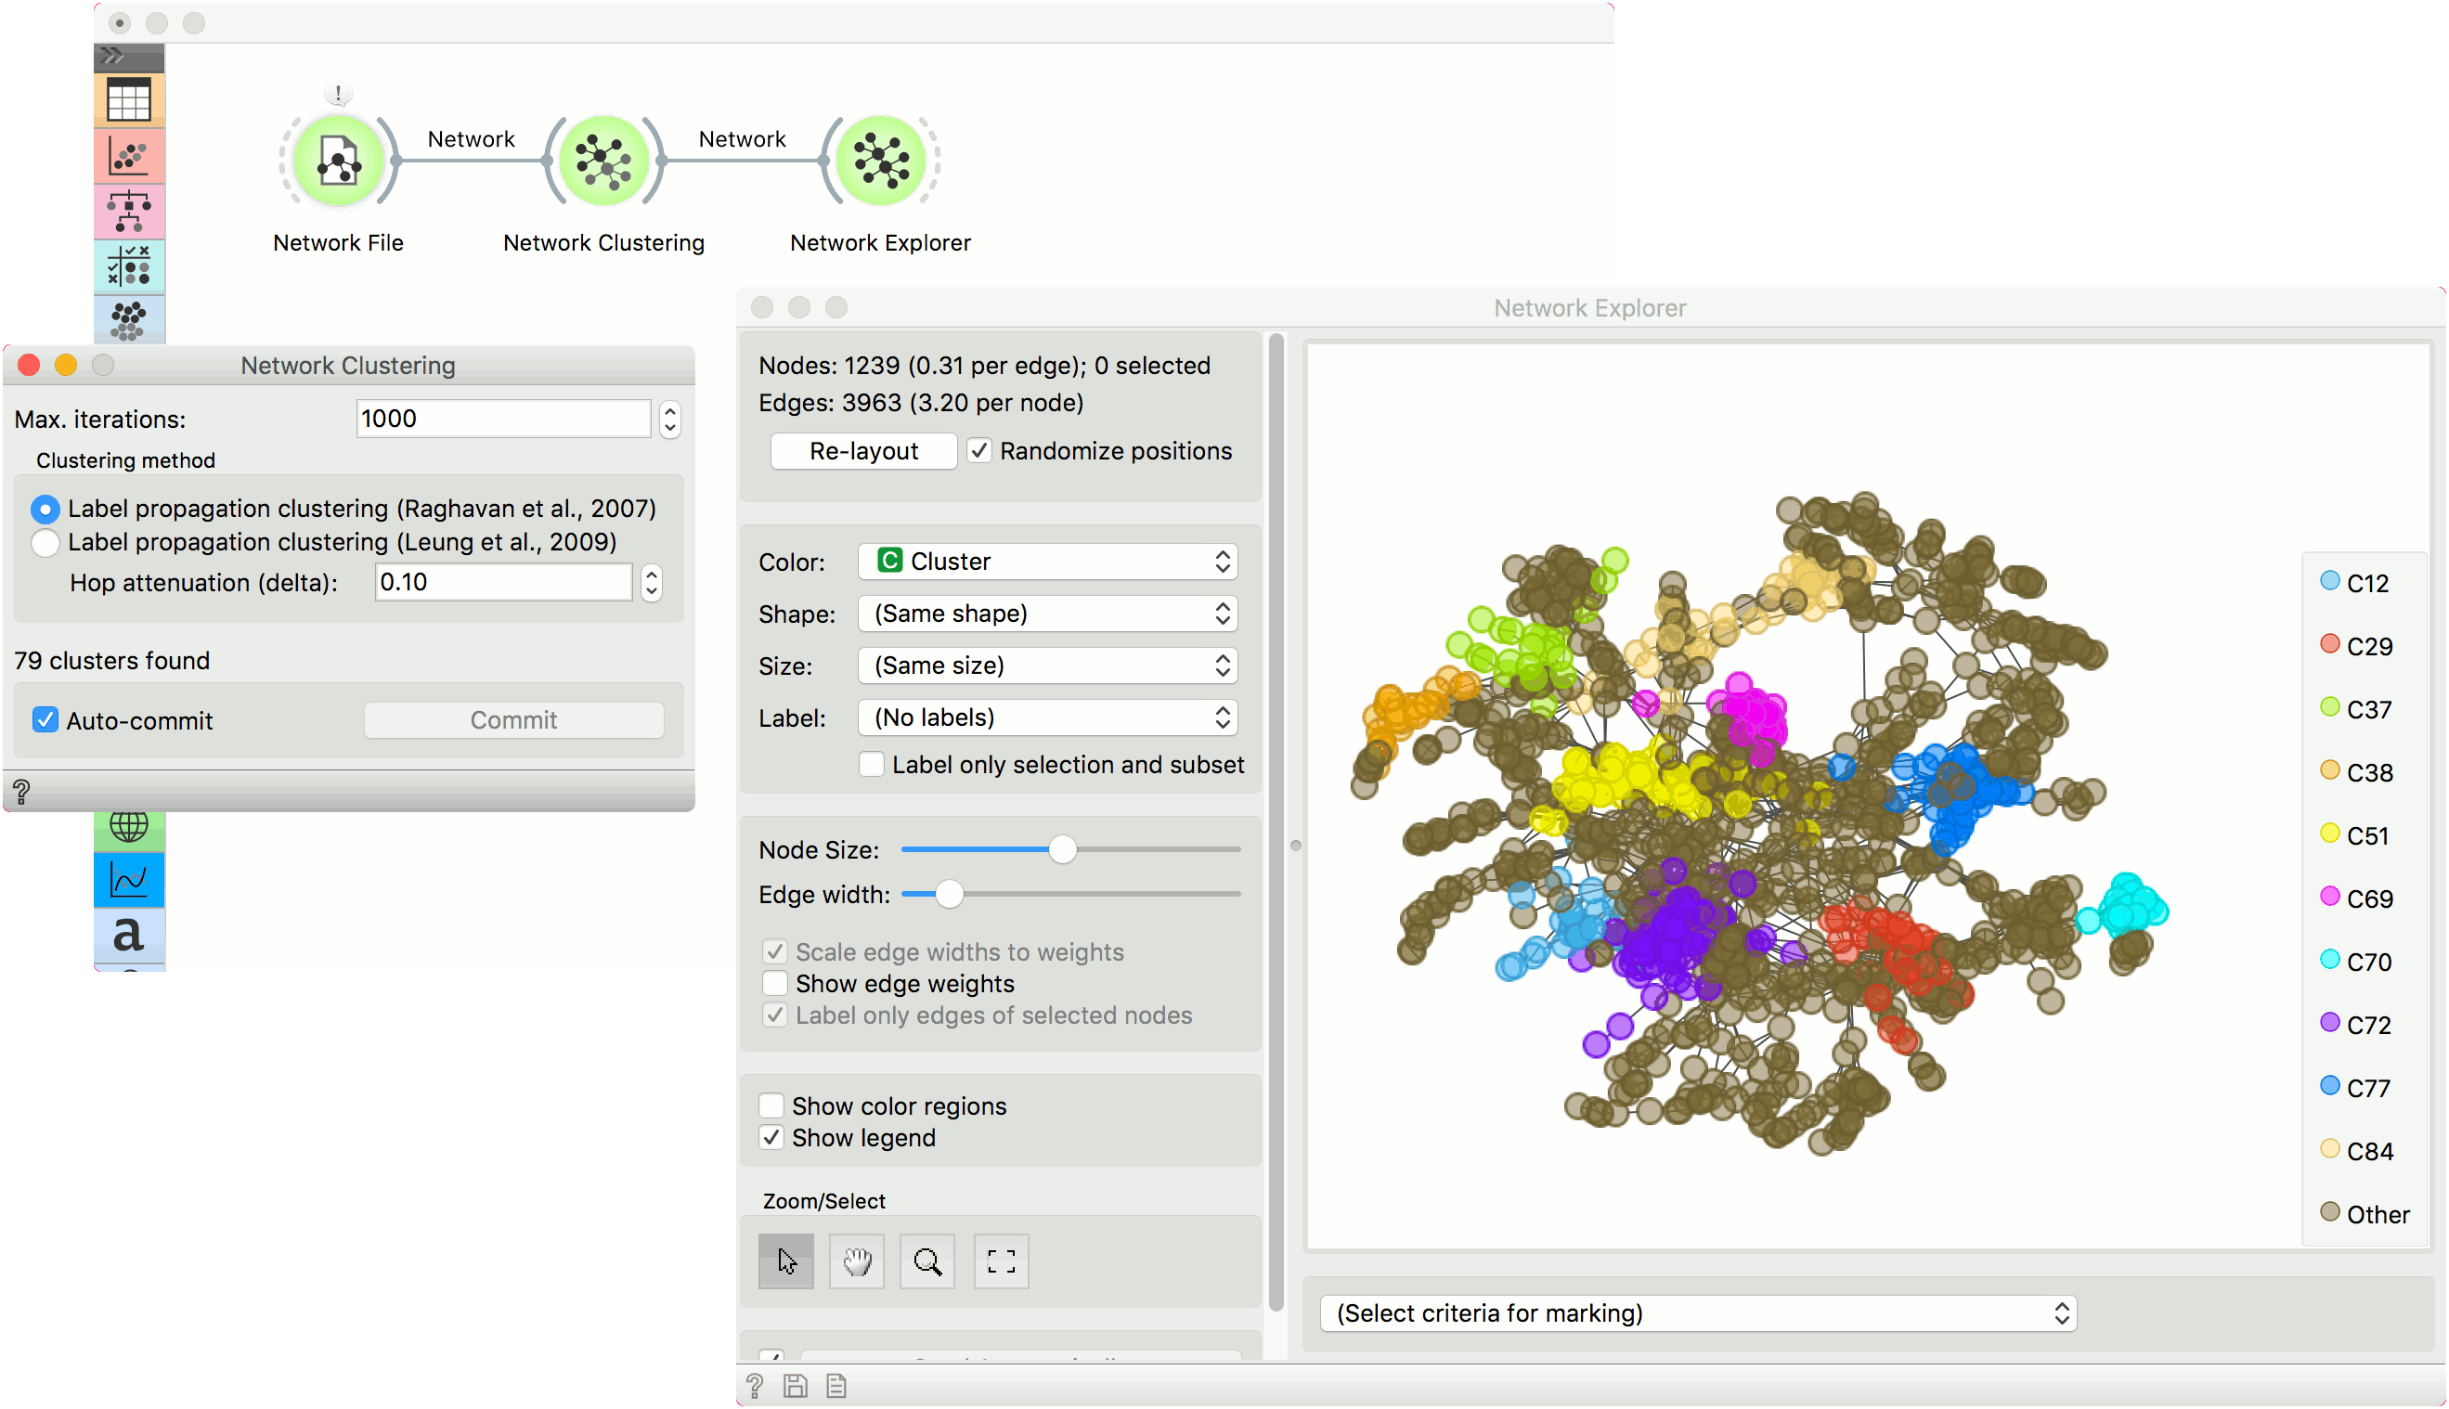Click the Node Size slider handle

[1062, 849]
